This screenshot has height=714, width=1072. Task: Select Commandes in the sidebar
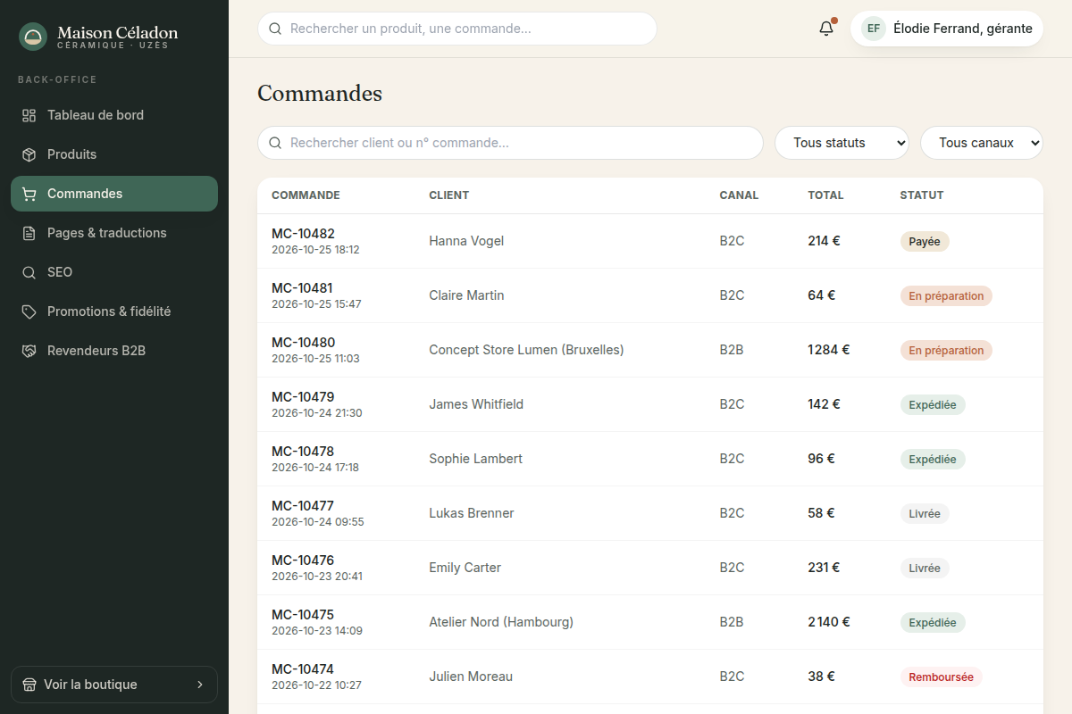click(114, 194)
